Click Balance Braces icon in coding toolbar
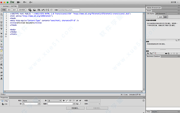Viewport: 180px width, 113px height. click(x=1, y=37)
